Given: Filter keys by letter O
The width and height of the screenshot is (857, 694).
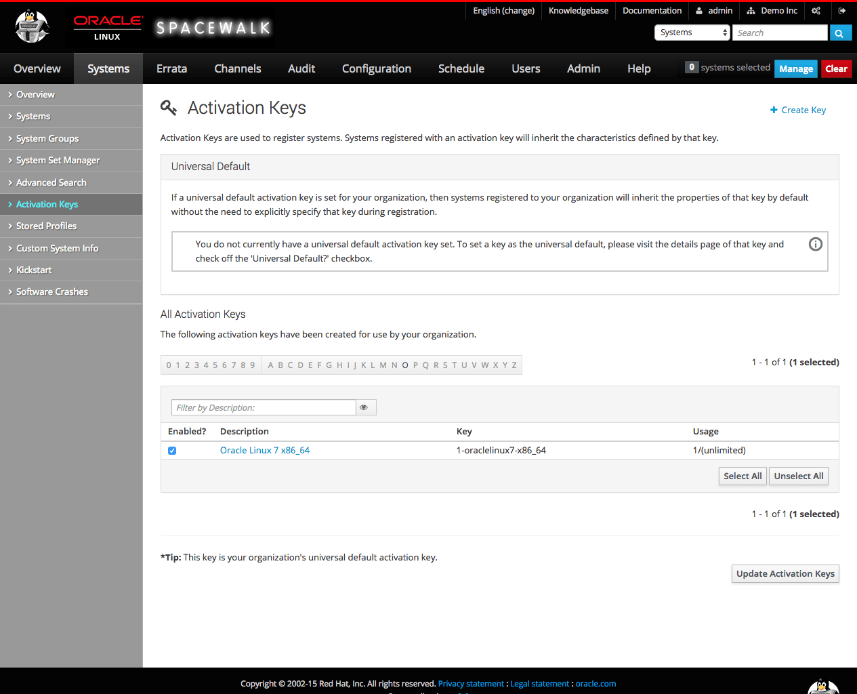Looking at the screenshot, I should click(405, 365).
